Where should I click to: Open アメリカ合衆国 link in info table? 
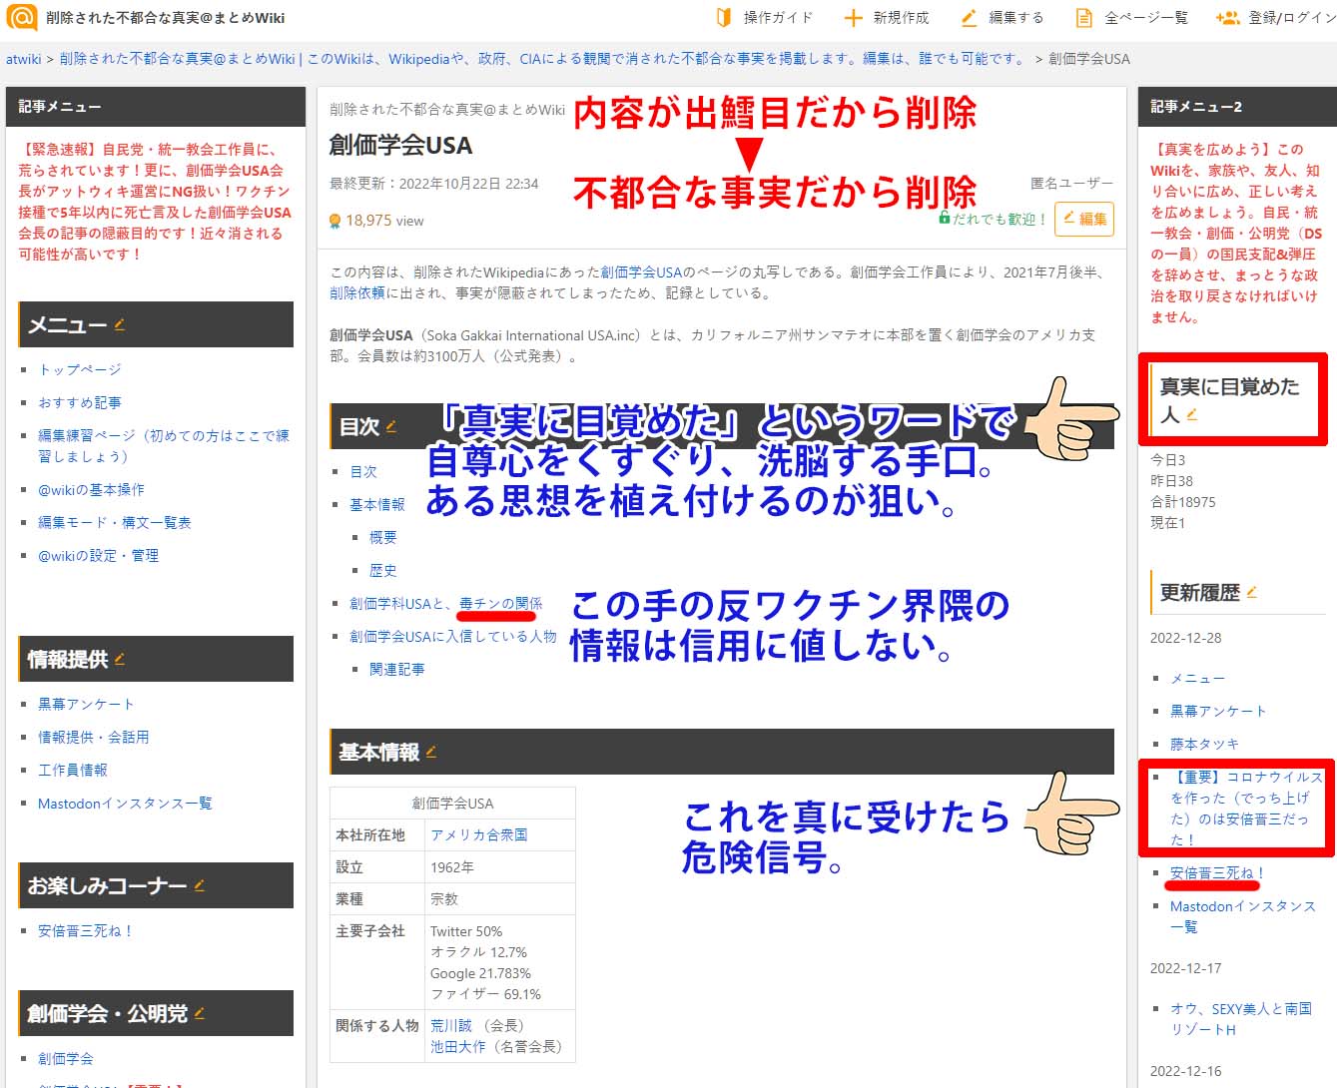pyautogui.click(x=479, y=834)
